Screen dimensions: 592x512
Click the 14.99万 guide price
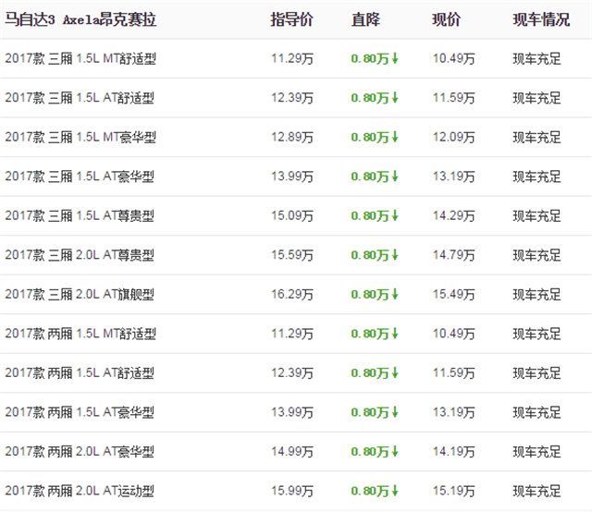292,451
